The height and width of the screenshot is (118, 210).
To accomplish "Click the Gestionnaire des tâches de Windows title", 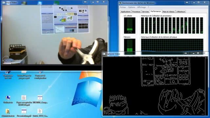I will tap(138, 3).
